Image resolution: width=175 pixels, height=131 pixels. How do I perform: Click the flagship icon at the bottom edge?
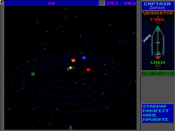tap(71, 127)
